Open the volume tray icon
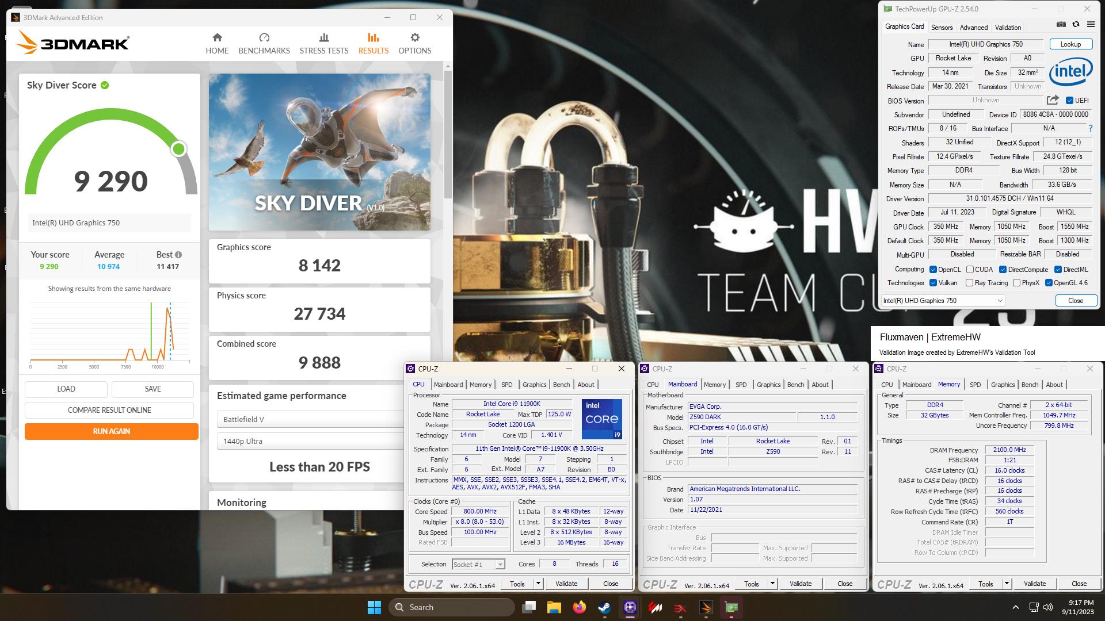Screen dimensions: 1105x621 1048,607
